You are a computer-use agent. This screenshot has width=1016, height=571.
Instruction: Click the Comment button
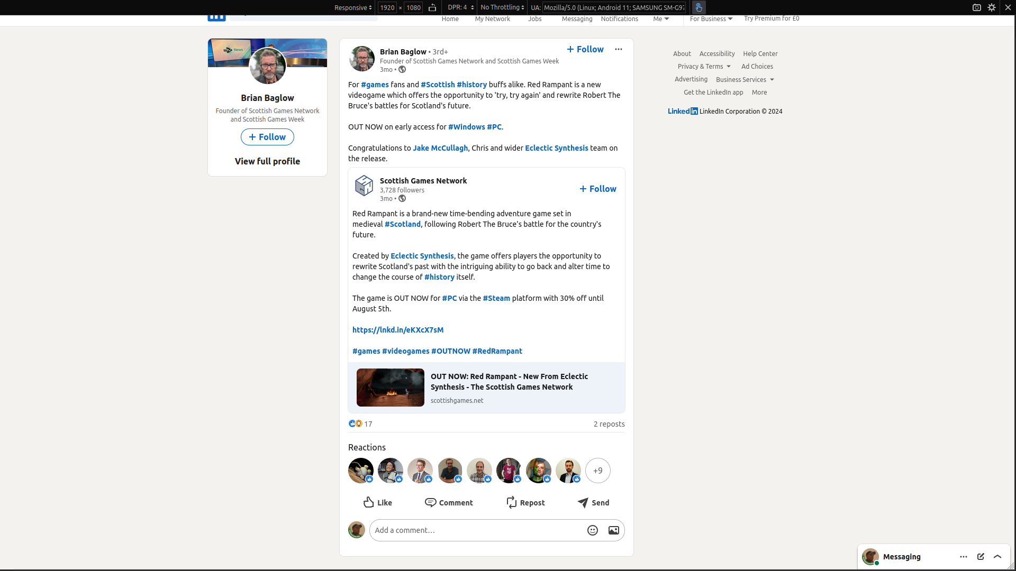[449, 503]
